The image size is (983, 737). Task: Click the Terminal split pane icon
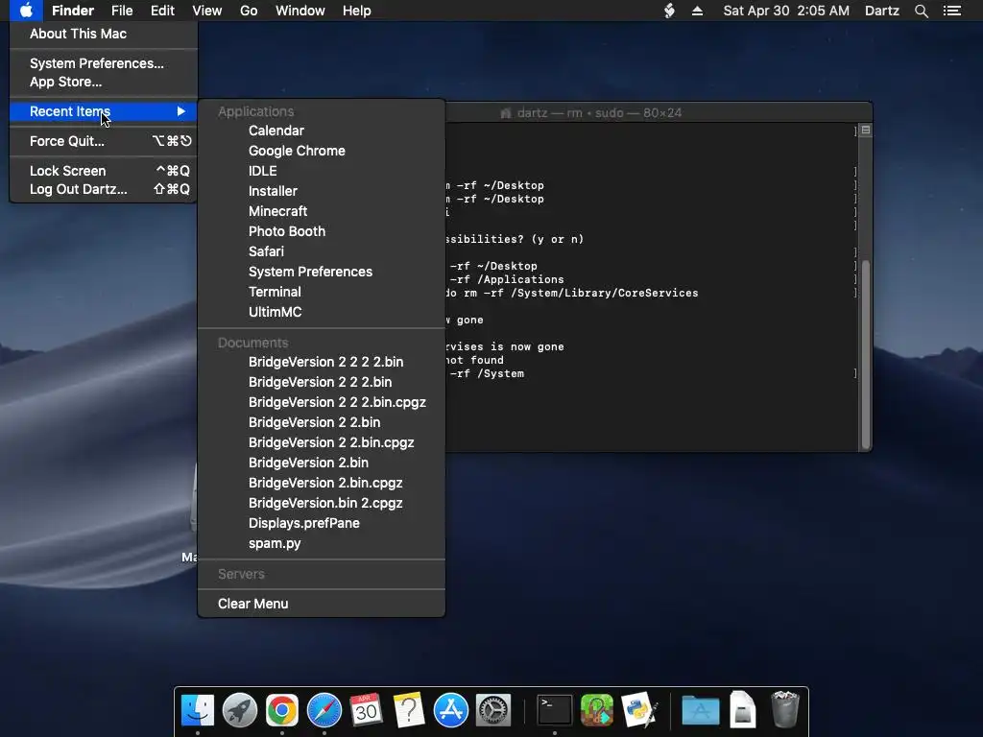[x=866, y=130]
